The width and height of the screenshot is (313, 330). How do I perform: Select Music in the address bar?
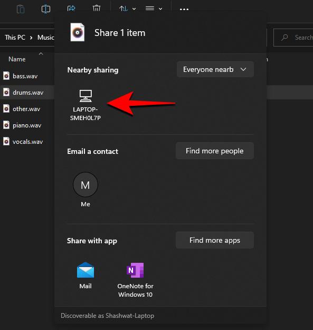point(45,38)
